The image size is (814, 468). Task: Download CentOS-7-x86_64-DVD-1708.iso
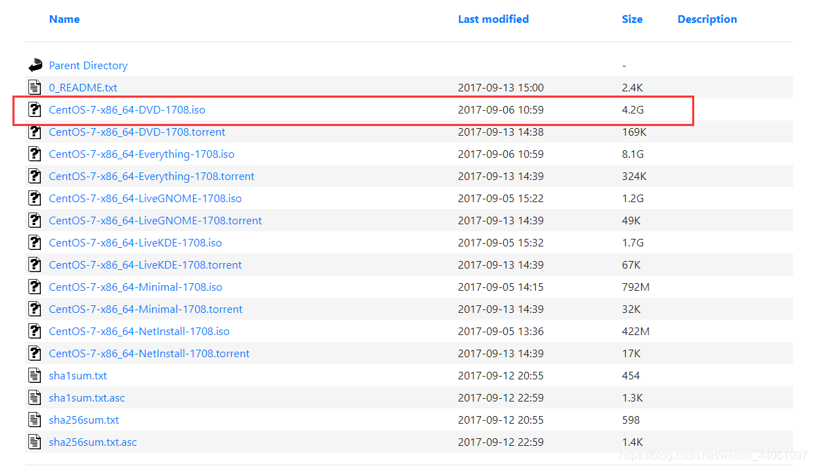point(127,109)
